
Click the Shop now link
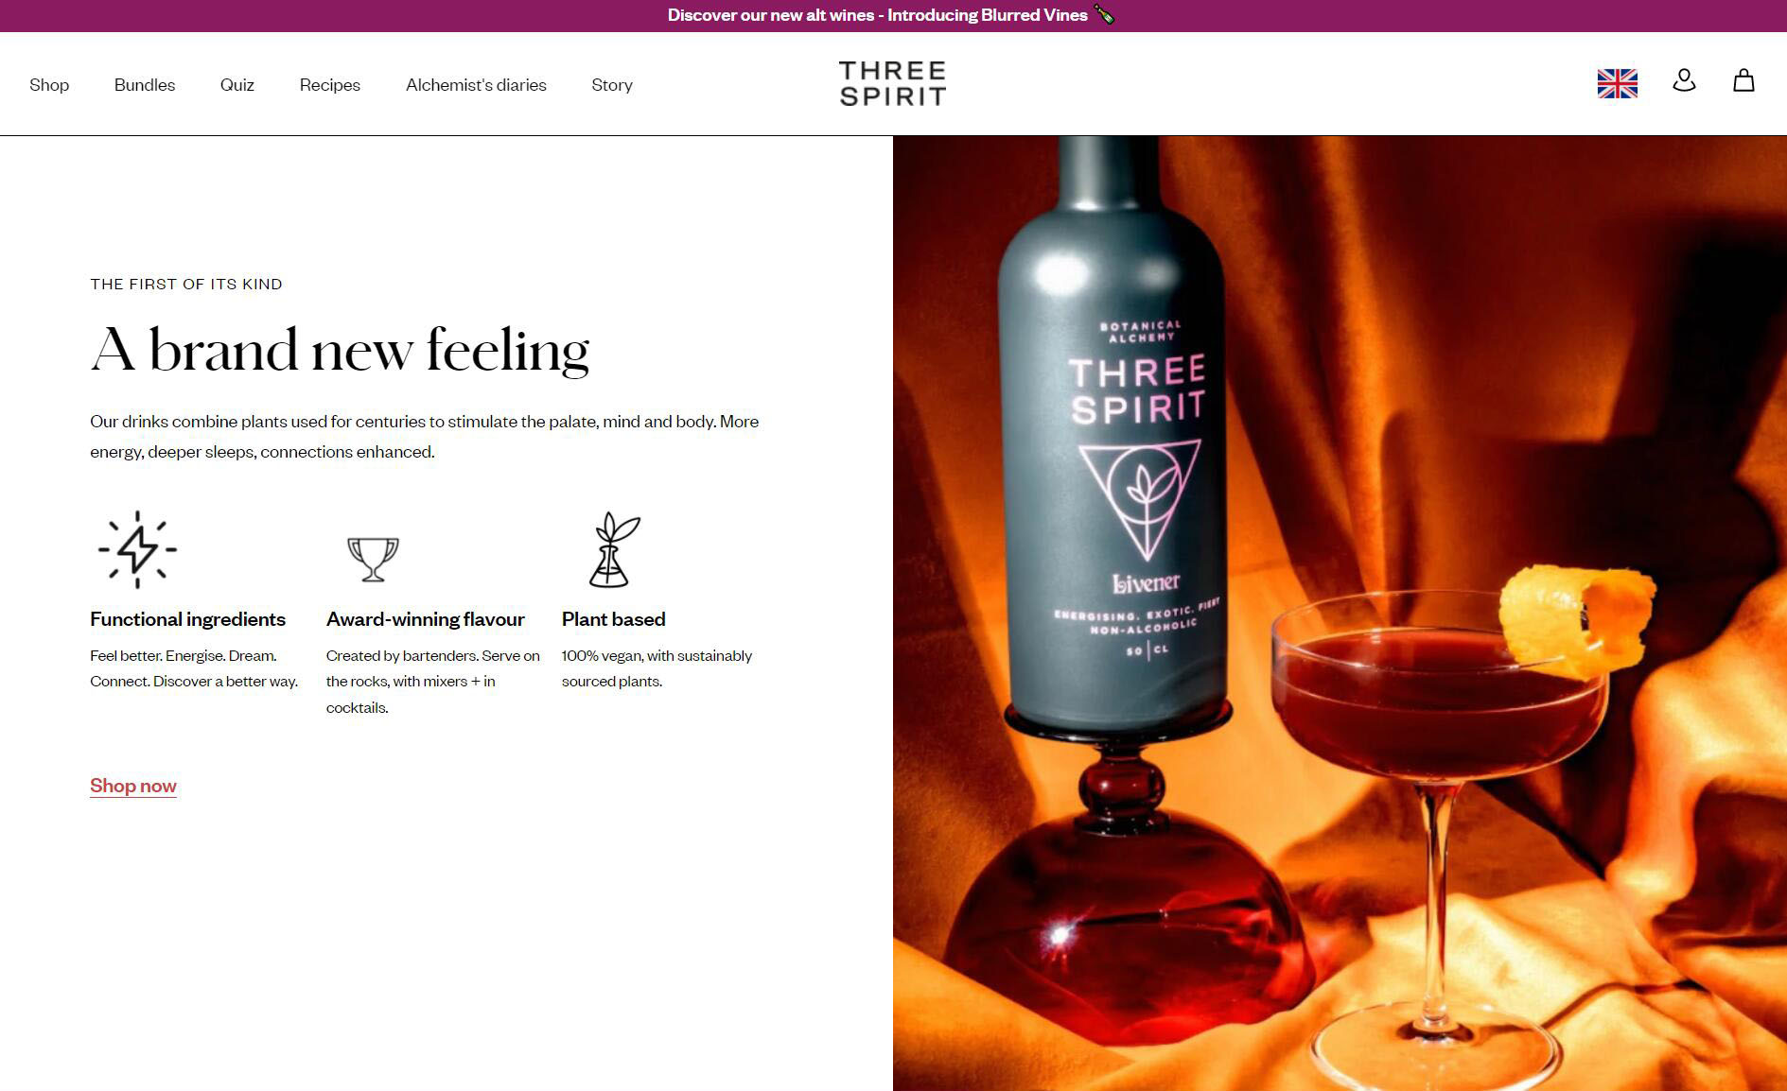(133, 786)
